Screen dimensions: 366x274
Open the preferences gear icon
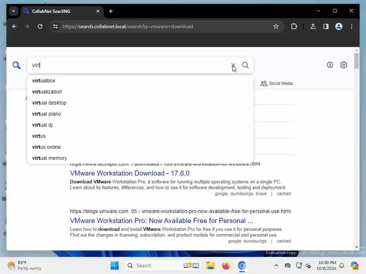pyautogui.click(x=343, y=65)
